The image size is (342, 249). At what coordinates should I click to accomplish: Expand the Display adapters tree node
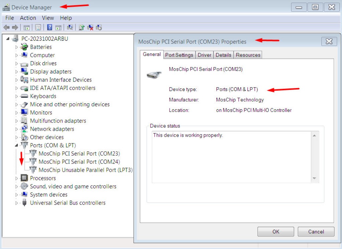pos(16,72)
